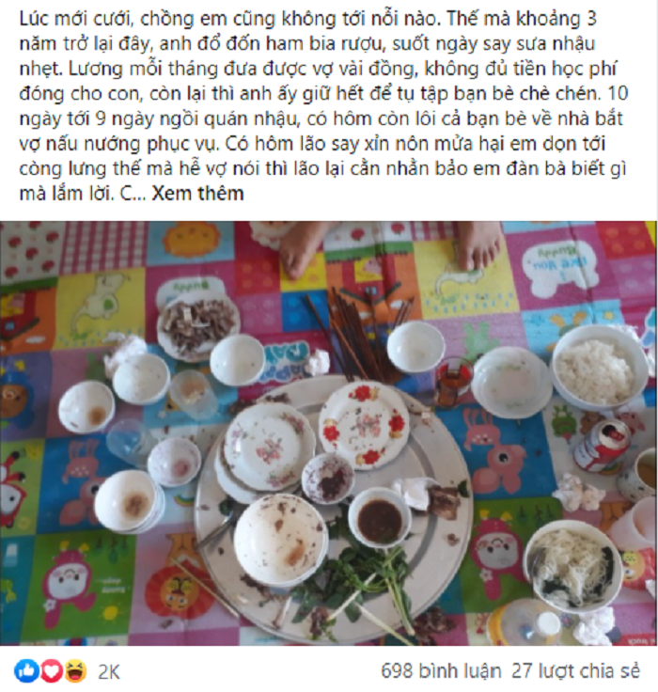Click the dark dipping sauce bowl
The width and height of the screenshot is (658, 692).
381,517
